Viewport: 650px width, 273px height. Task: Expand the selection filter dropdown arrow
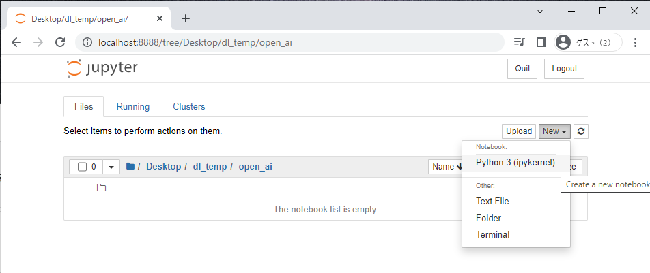(111, 167)
